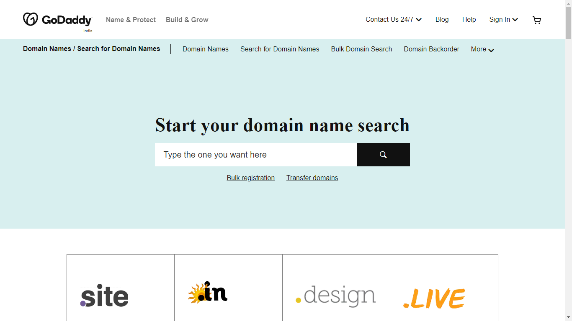The width and height of the screenshot is (572, 321).
Task: Click the scrollbar down arrow
Action: 568,317
